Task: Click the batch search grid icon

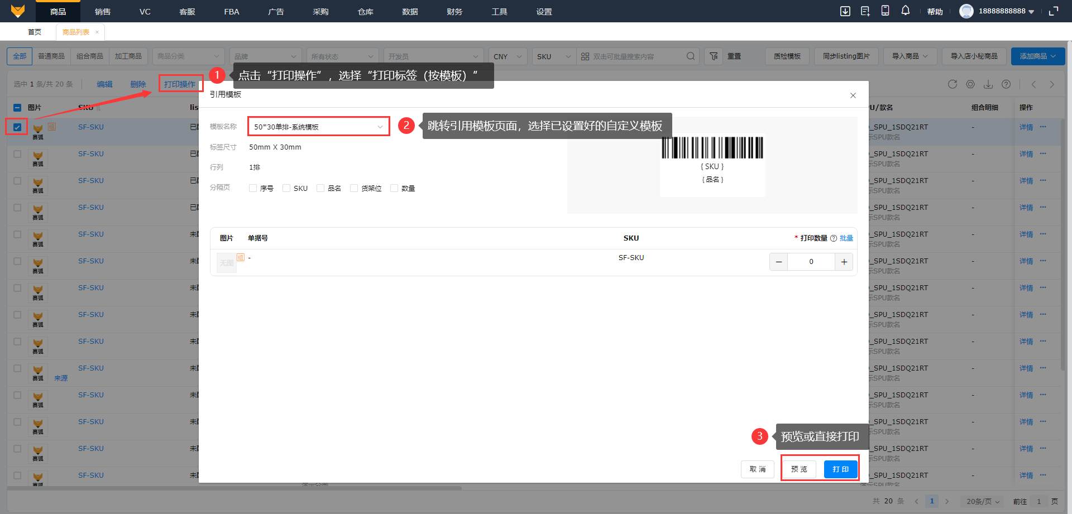Action: click(x=585, y=56)
